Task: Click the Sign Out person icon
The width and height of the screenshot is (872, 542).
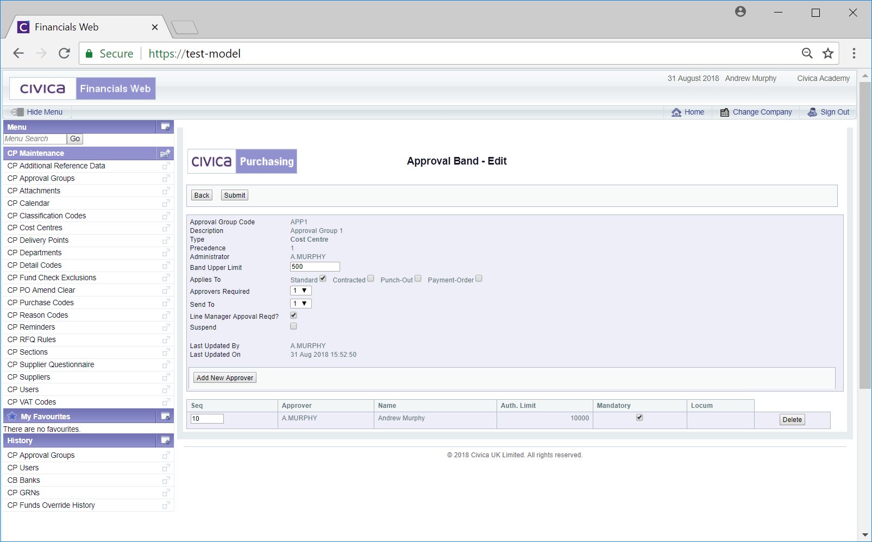Action: [812, 112]
